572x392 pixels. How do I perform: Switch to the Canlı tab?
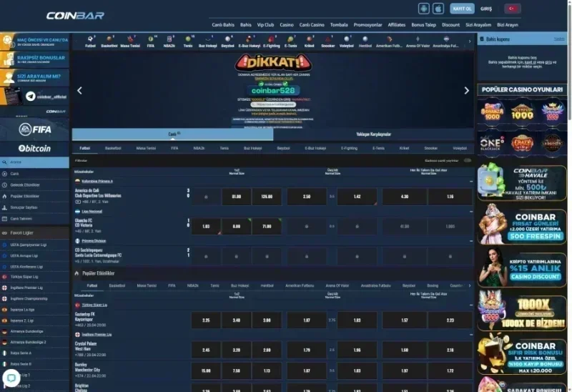[172, 134]
